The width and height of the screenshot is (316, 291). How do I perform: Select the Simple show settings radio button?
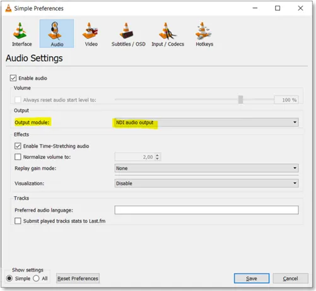point(9,278)
